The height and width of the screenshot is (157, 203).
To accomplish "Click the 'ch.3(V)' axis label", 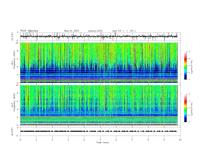I will tap(12, 132).
